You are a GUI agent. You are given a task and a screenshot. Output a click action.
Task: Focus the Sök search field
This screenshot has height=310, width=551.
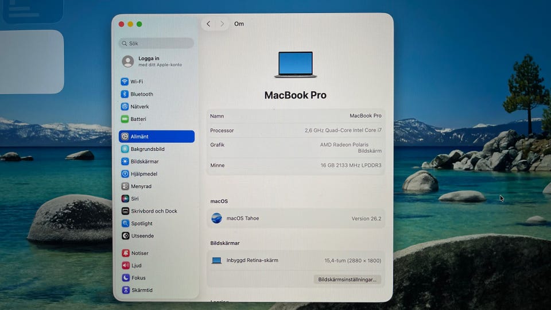click(x=156, y=43)
